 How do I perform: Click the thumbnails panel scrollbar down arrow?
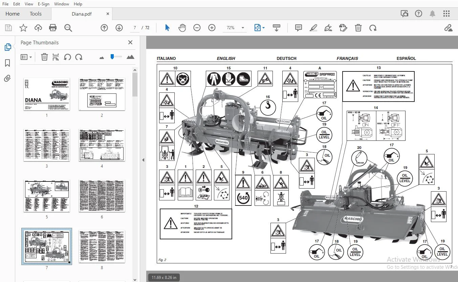[x=135, y=279]
